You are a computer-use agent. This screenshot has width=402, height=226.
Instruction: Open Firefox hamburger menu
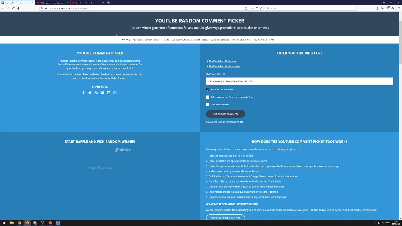399,8
